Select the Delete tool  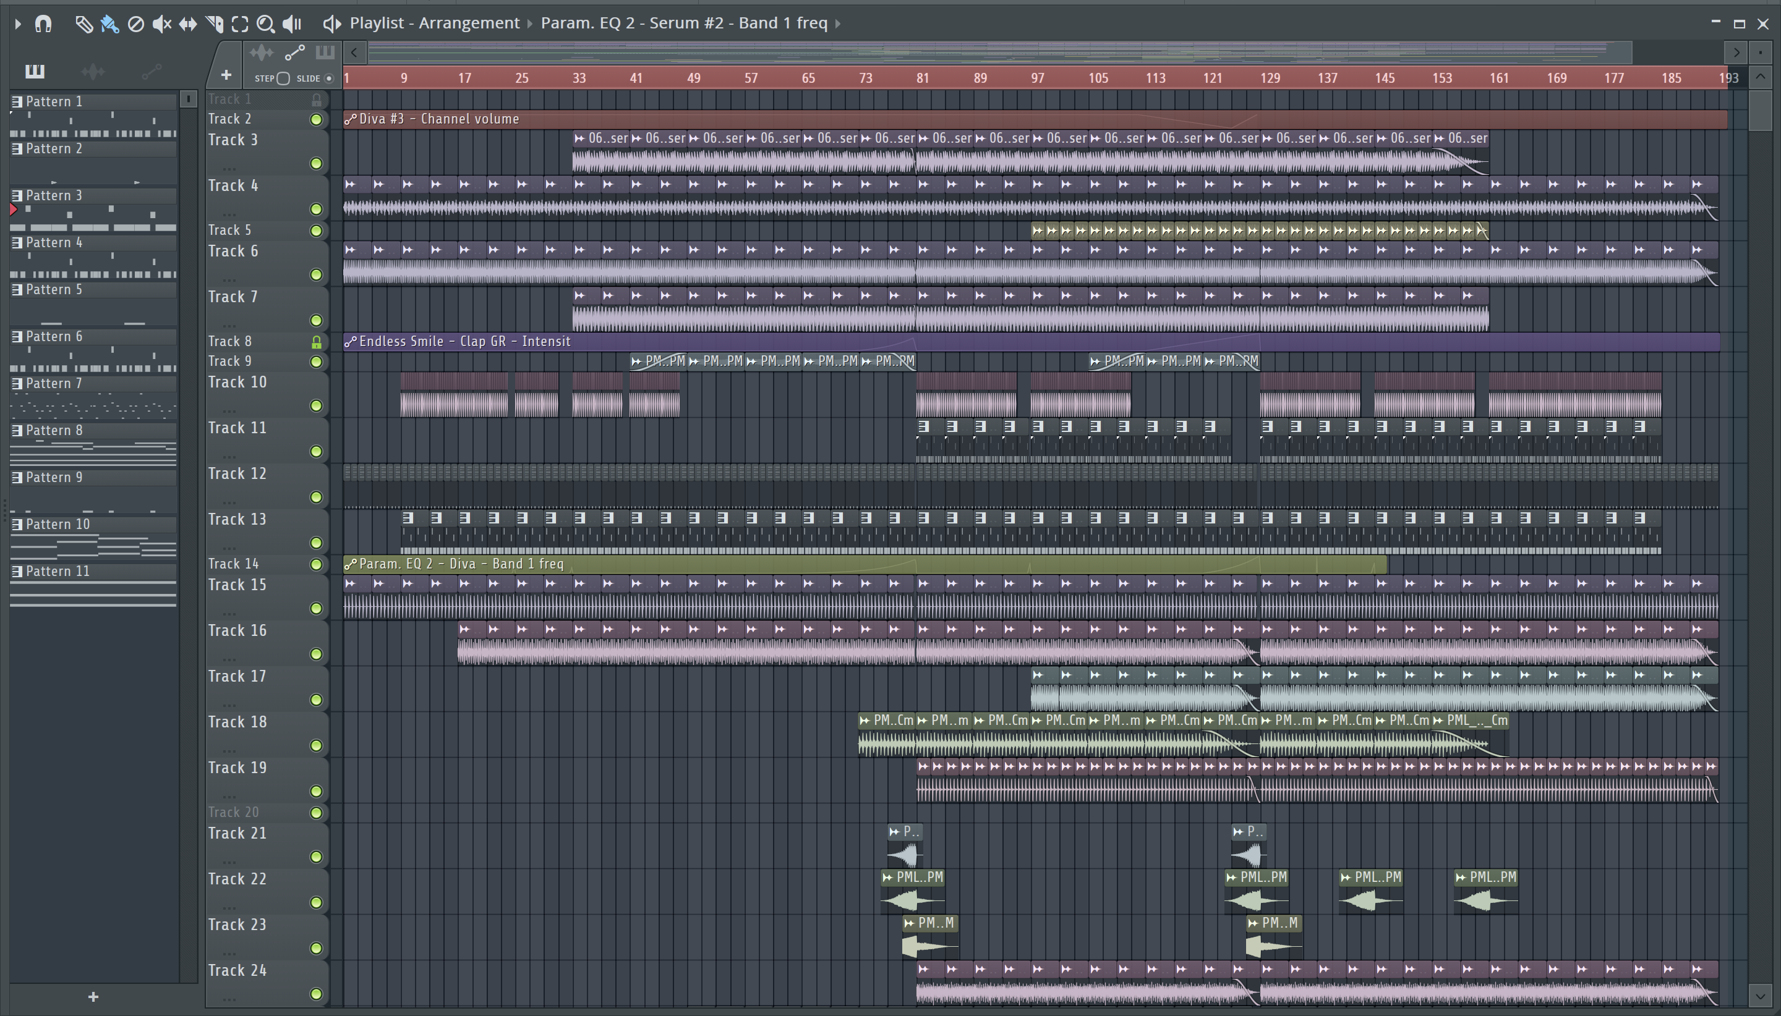pos(135,25)
